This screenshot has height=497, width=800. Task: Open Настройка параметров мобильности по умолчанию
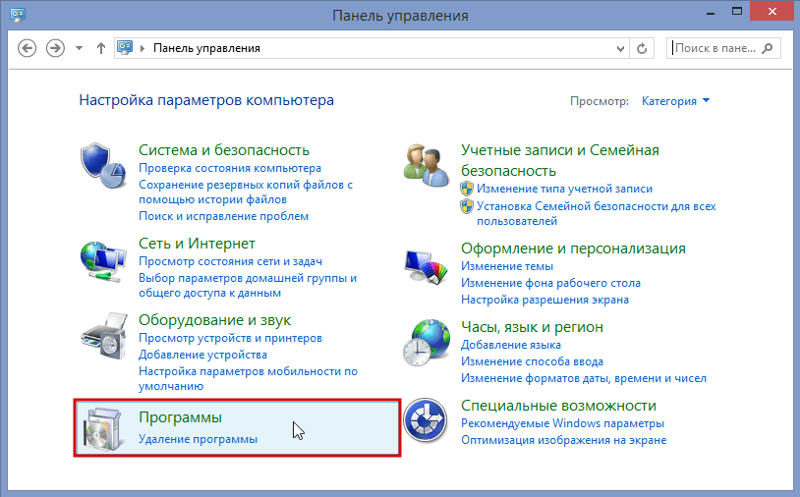point(249,379)
